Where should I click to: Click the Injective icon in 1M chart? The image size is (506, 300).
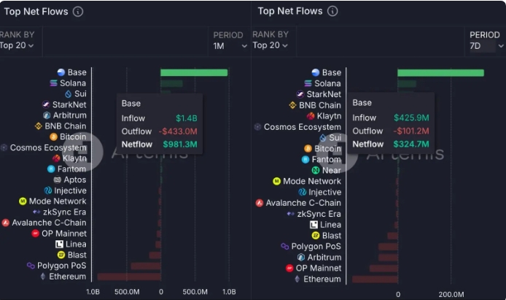(x=48, y=191)
